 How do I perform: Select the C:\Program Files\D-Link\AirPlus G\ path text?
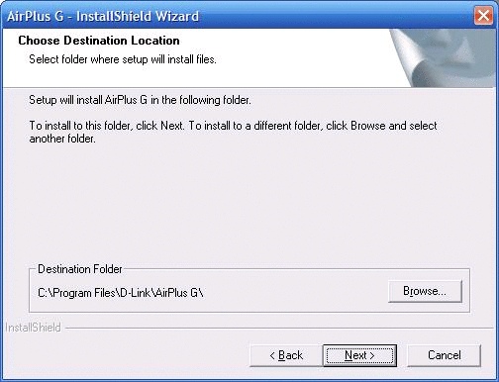coord(121,293)
